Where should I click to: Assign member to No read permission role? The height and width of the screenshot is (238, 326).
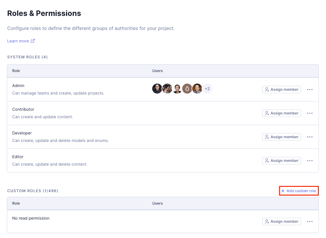(281, 221)
